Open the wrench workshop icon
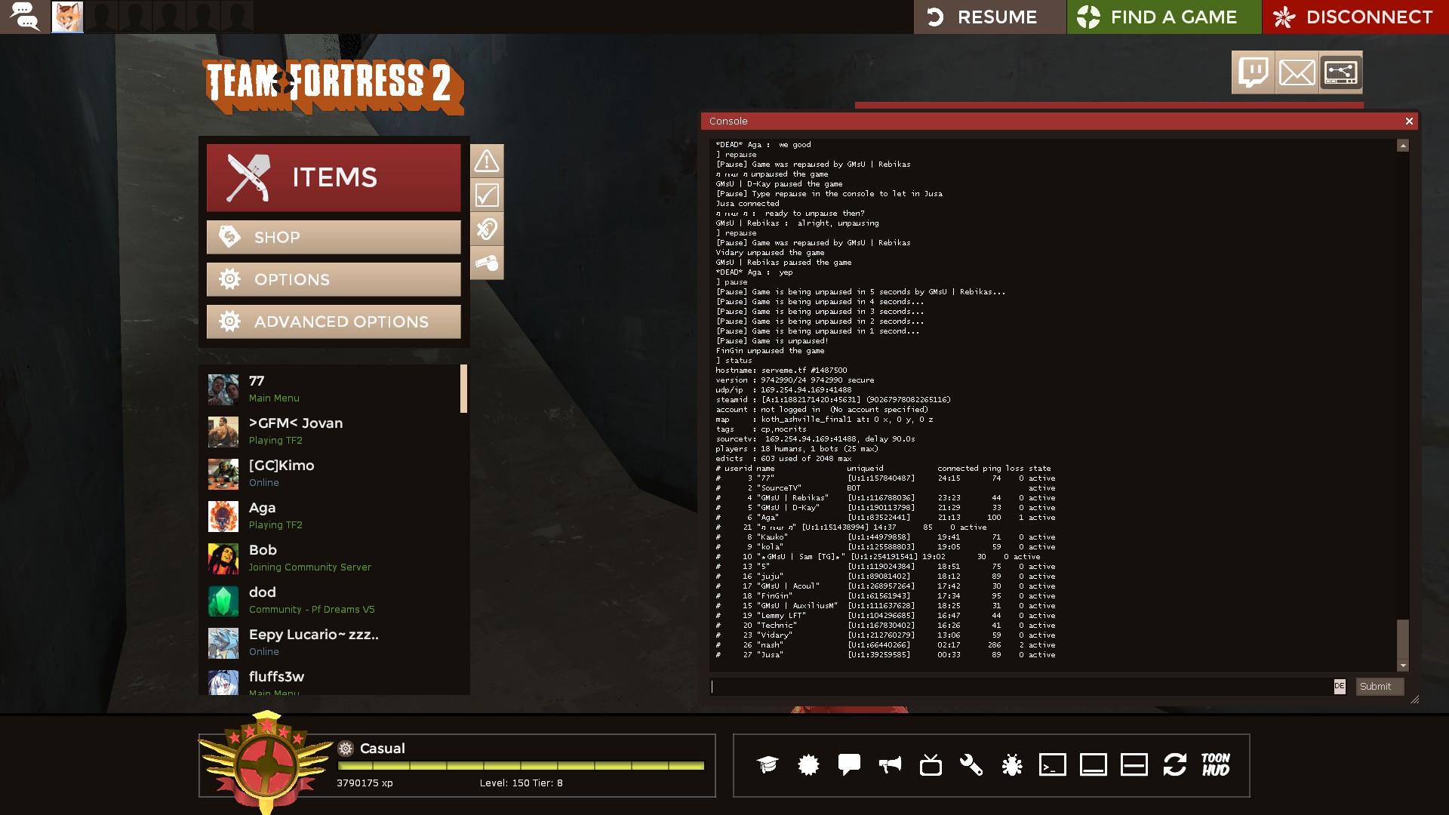The image size is (1449, 815). [971, 765]
